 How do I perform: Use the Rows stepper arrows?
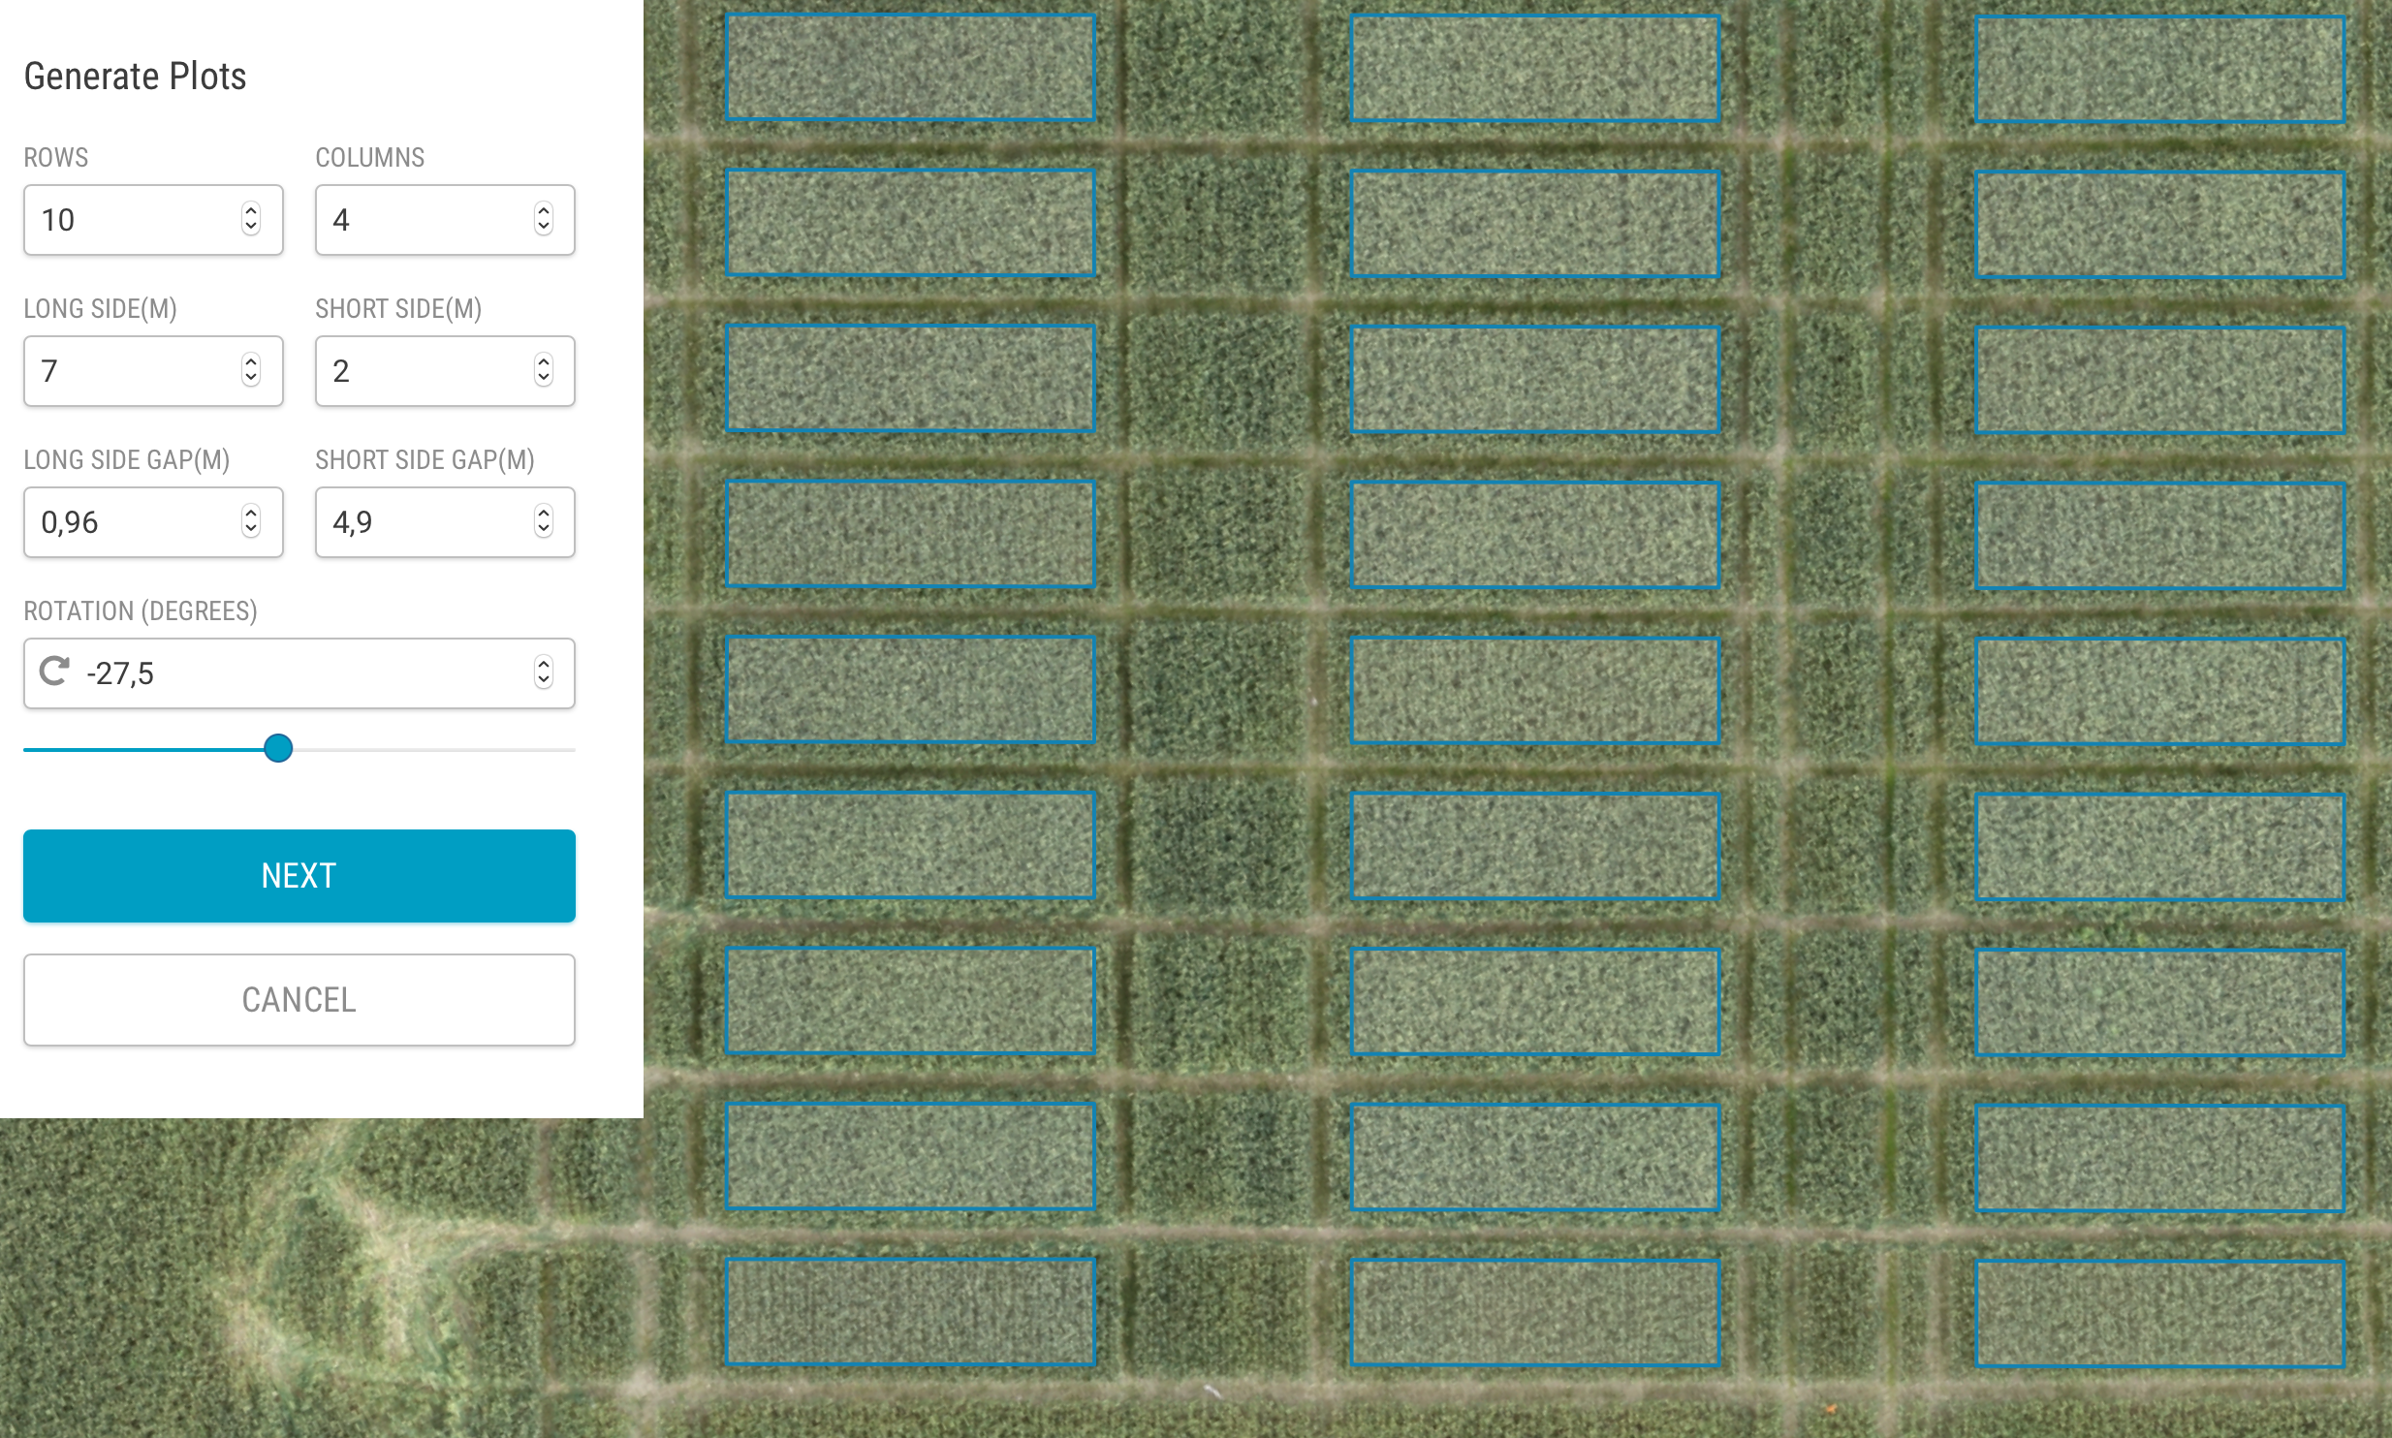[x=251, y=219]
